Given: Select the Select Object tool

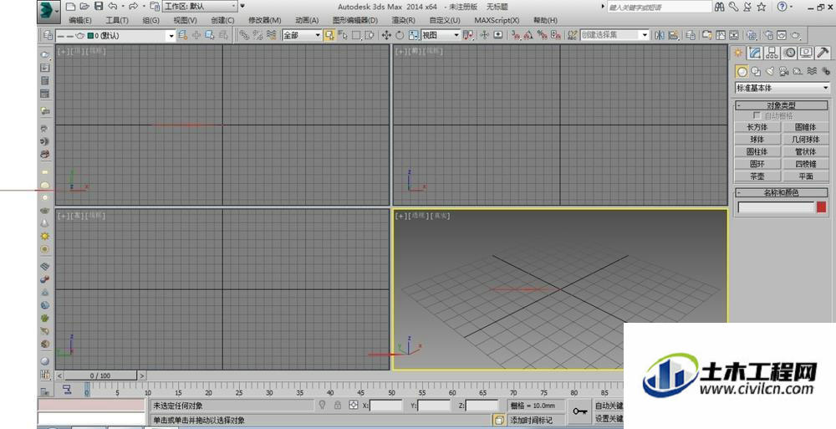Looking at the screenshot, I should [x=329, y=35].
